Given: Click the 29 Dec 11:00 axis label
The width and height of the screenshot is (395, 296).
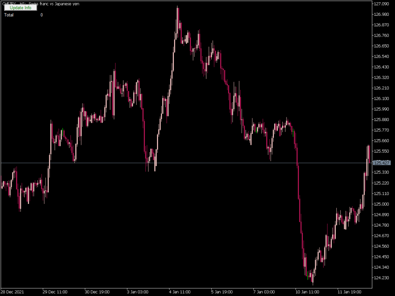Looking at the screenshot, I should pos(56,292).
